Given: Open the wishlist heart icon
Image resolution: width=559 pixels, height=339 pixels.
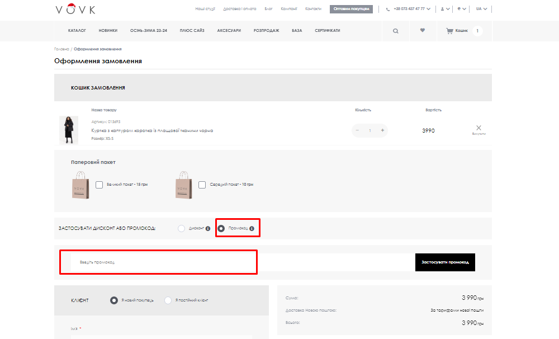Looking at the screenshot, I should tap(423, 31).
